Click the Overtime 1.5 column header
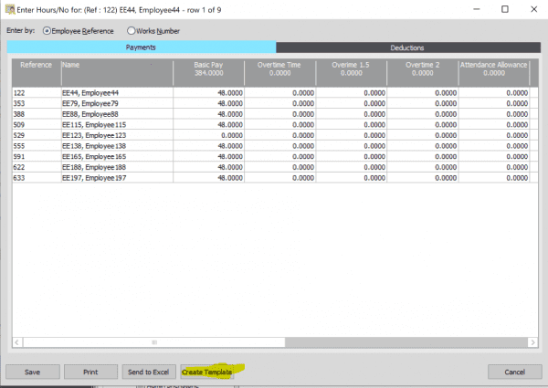 tap(352, 72)
